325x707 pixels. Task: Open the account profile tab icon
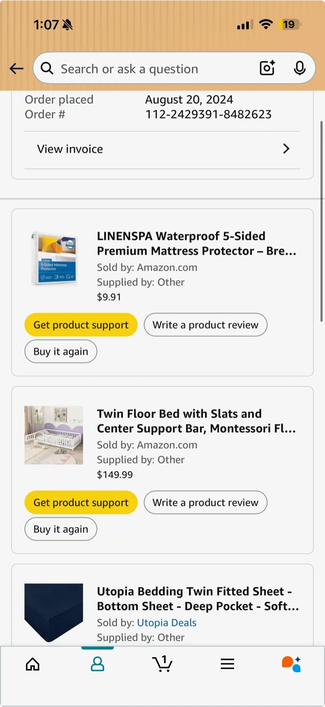click(98, 664)
